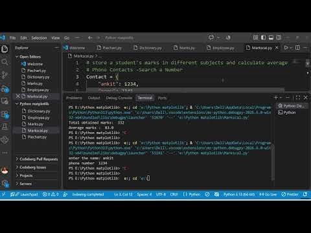Open Customize Layout button
The height and width of the screenshot is (233, 311).
(x=255, y=38)
